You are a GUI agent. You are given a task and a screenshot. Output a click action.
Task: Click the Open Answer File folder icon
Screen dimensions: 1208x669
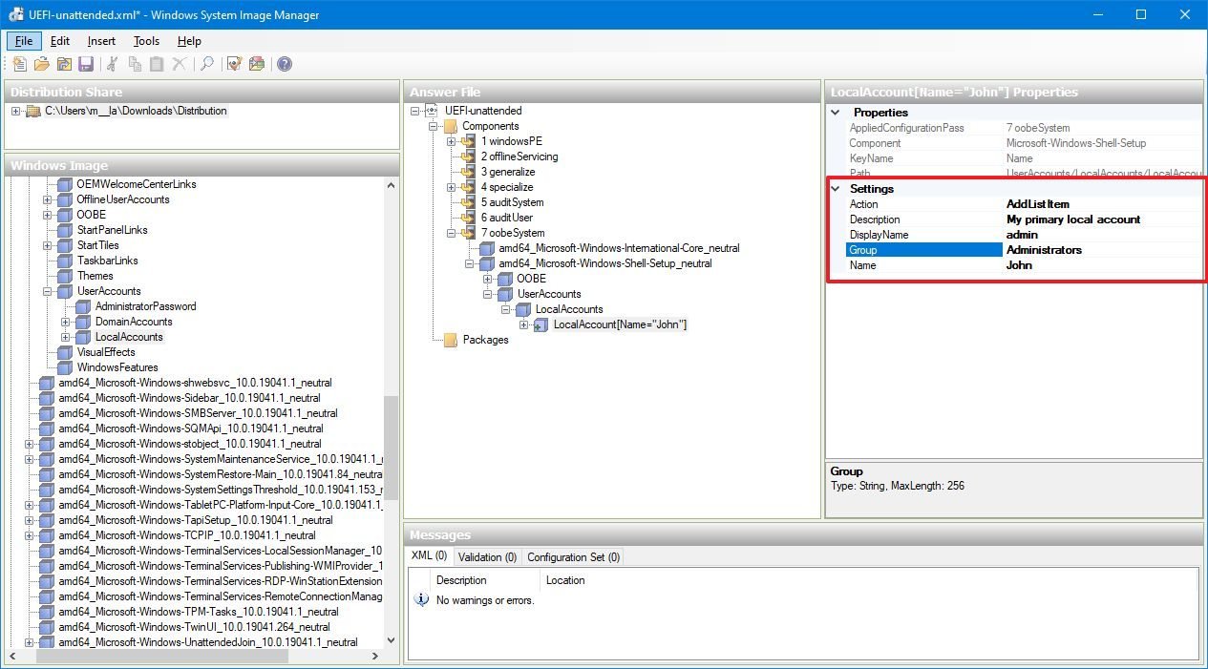pyautogui.click(x=41, y=64)
